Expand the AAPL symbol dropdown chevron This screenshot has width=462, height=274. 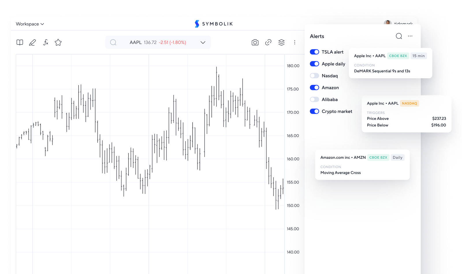(203, 42)
